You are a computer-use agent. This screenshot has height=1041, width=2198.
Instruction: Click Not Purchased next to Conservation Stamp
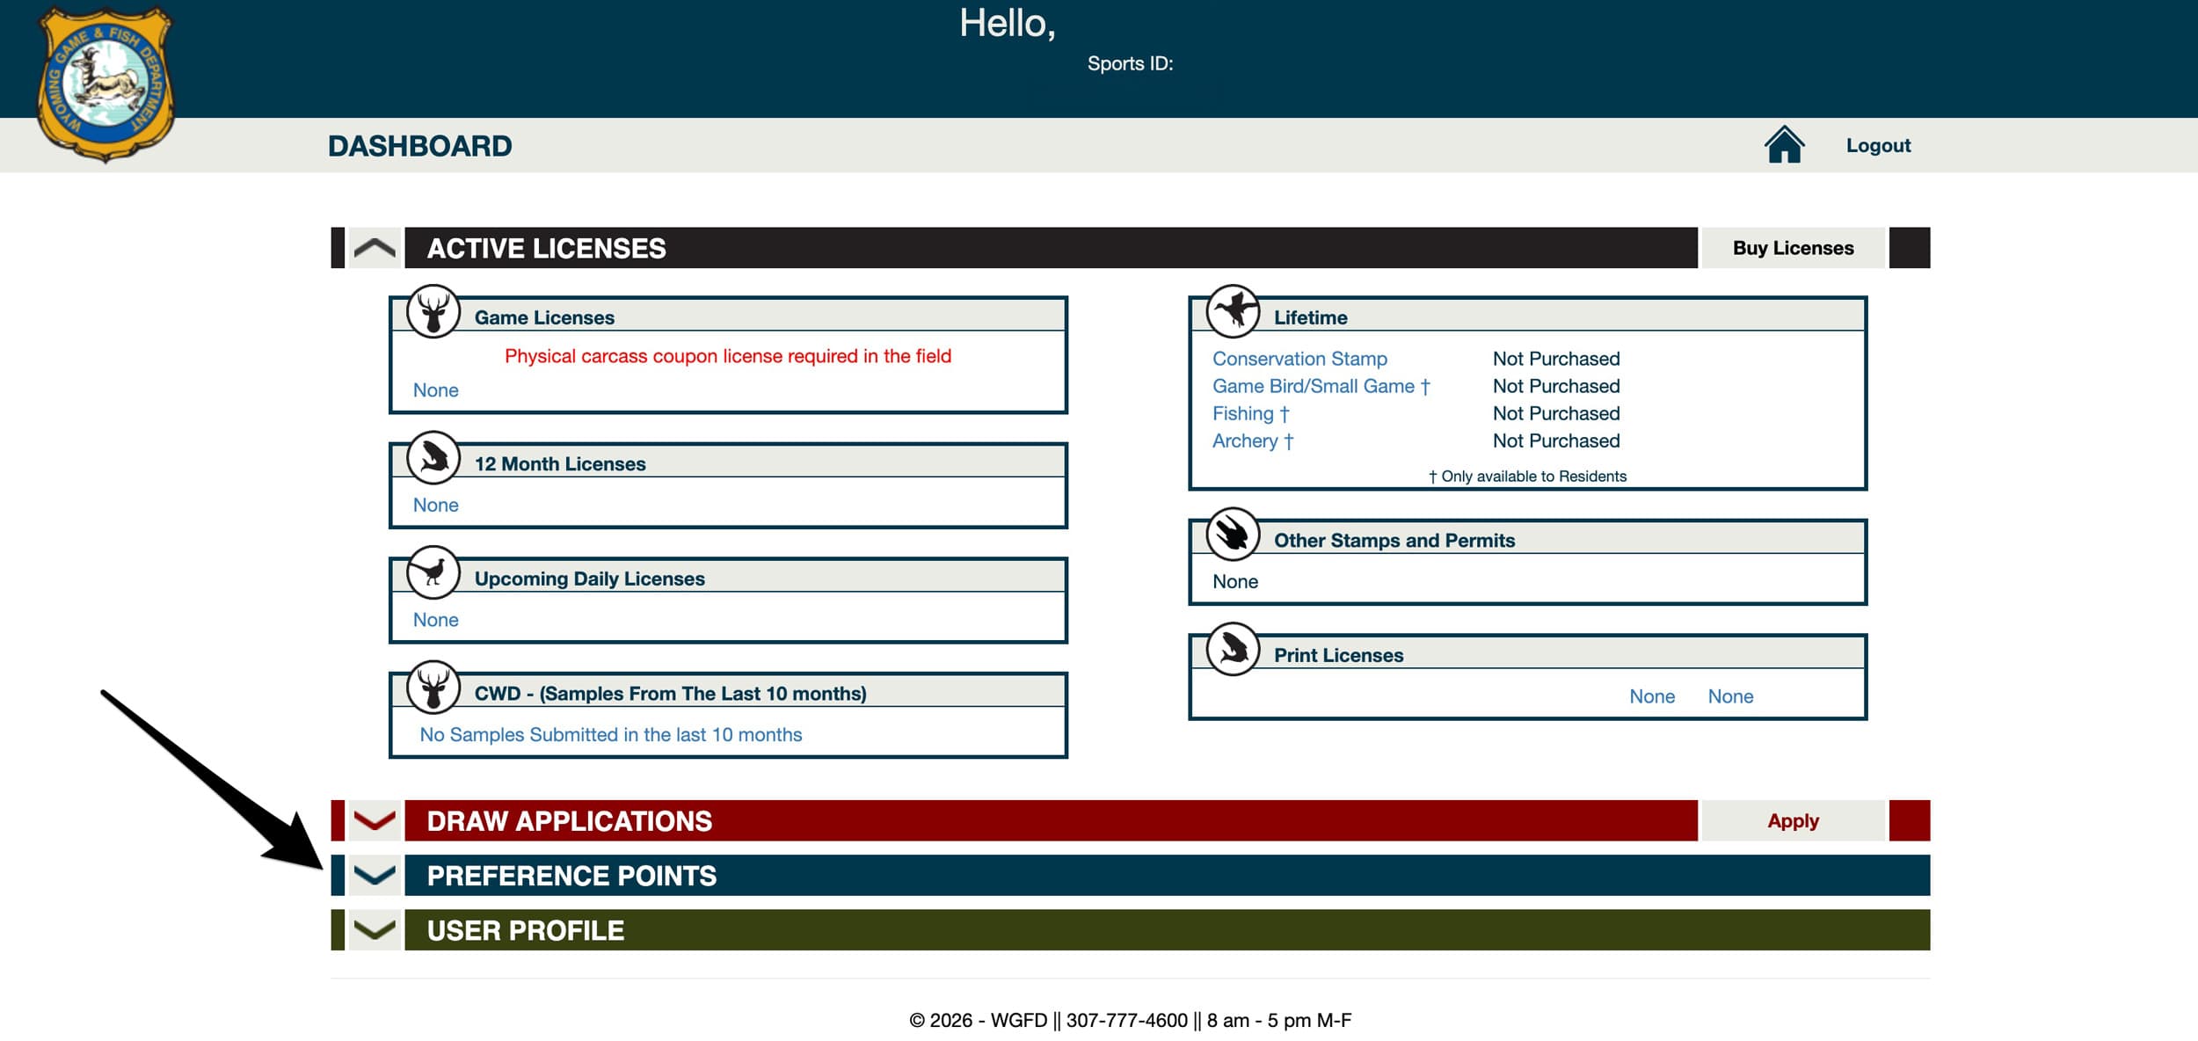(1556, 359)
